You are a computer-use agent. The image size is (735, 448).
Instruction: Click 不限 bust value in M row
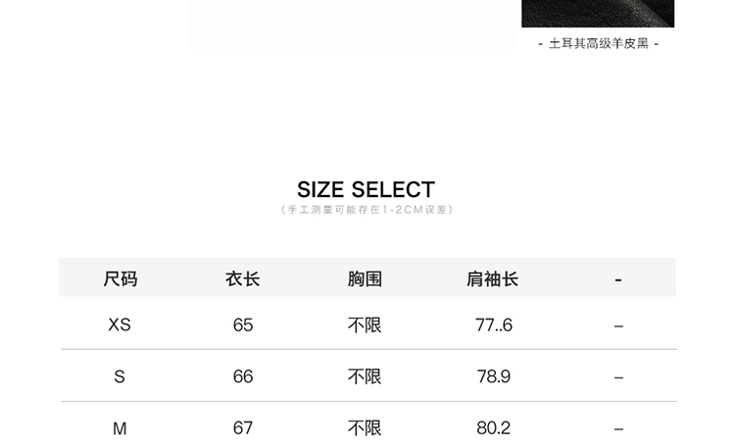pyautogui.click(x=365, y=428)
